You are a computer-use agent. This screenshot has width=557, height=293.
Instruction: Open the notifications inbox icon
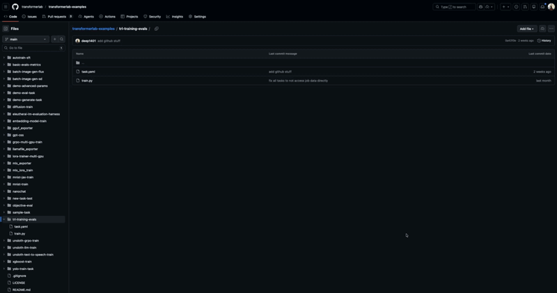point(542,7)
